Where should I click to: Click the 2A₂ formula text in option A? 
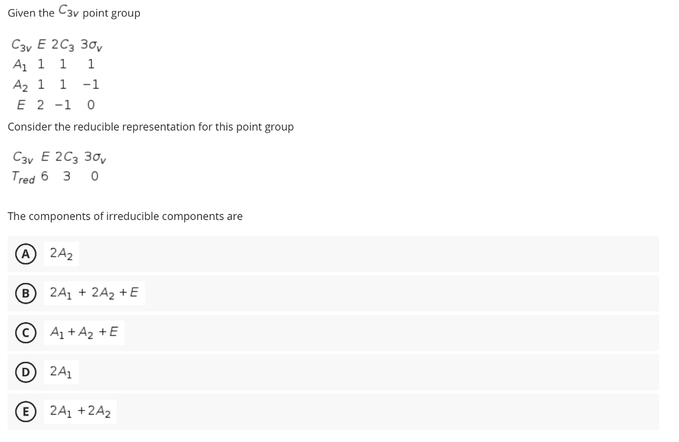60,253
